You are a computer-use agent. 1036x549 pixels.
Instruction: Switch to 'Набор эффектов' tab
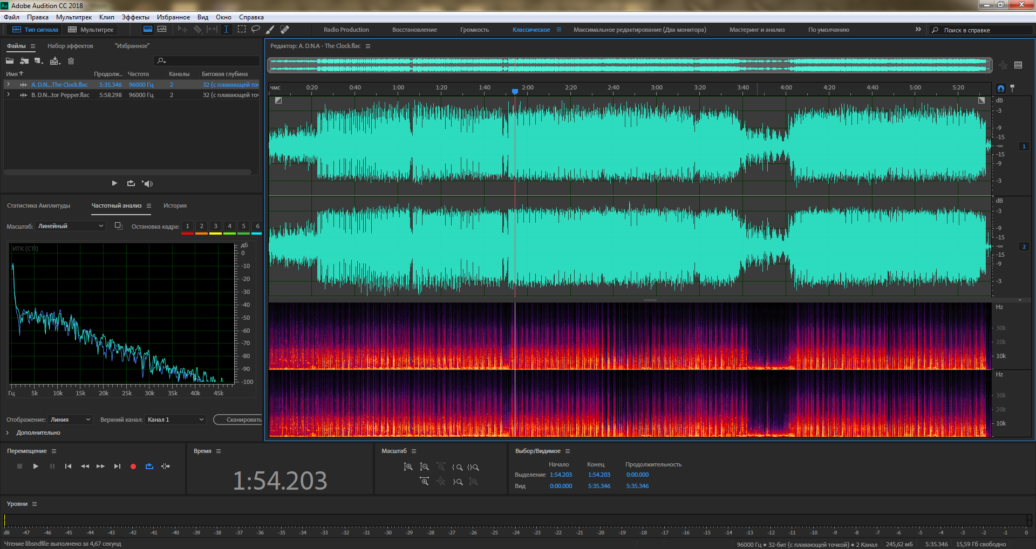click(70, 46)
